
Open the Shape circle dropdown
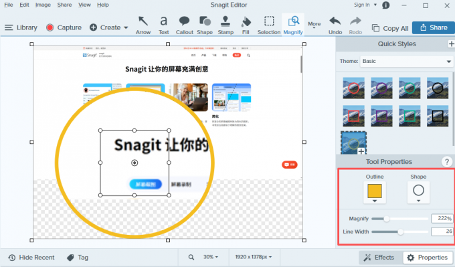[x=418, y=193]
